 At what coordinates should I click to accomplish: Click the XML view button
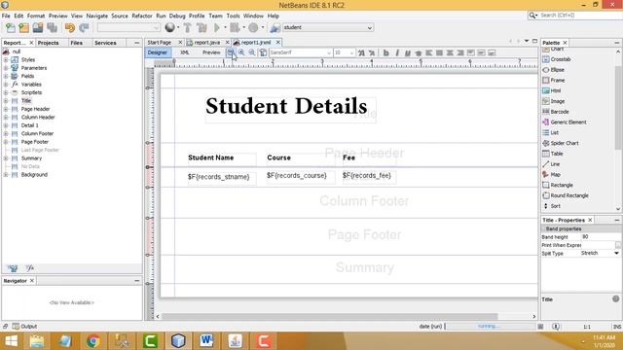pos(184,52)
